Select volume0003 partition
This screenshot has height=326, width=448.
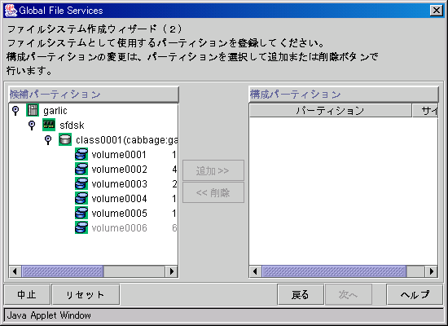(x=119, y=184)
